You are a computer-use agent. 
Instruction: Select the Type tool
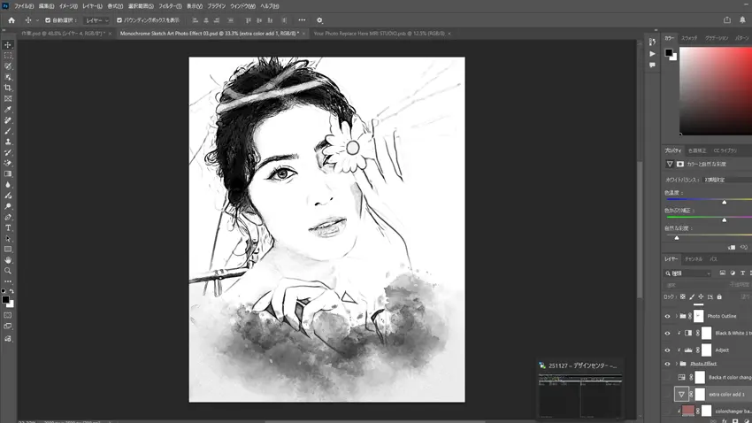pos(8,228)
